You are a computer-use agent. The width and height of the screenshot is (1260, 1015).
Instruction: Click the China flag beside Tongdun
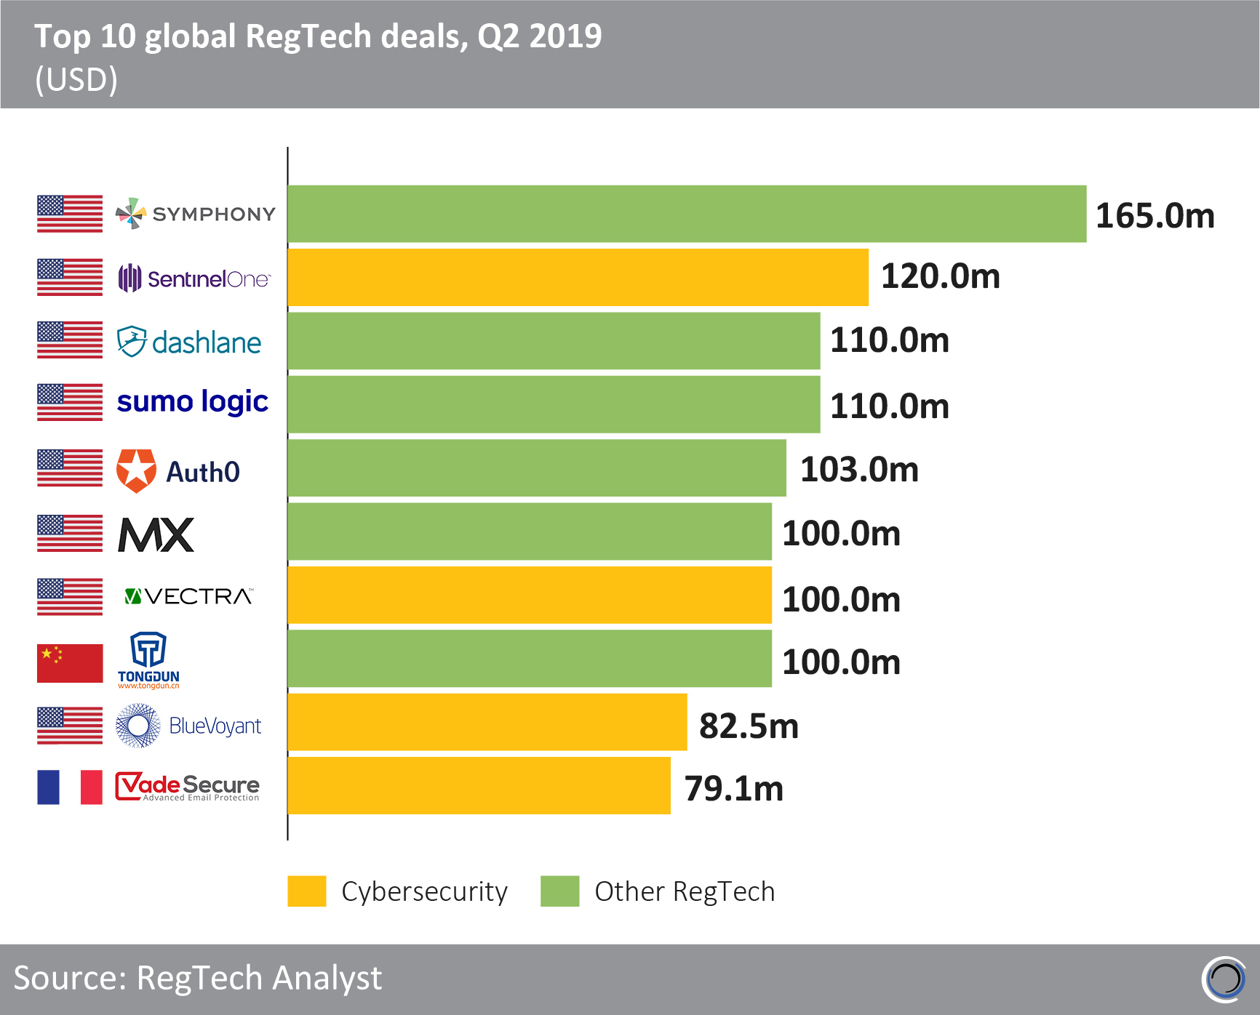pos(70,663)
